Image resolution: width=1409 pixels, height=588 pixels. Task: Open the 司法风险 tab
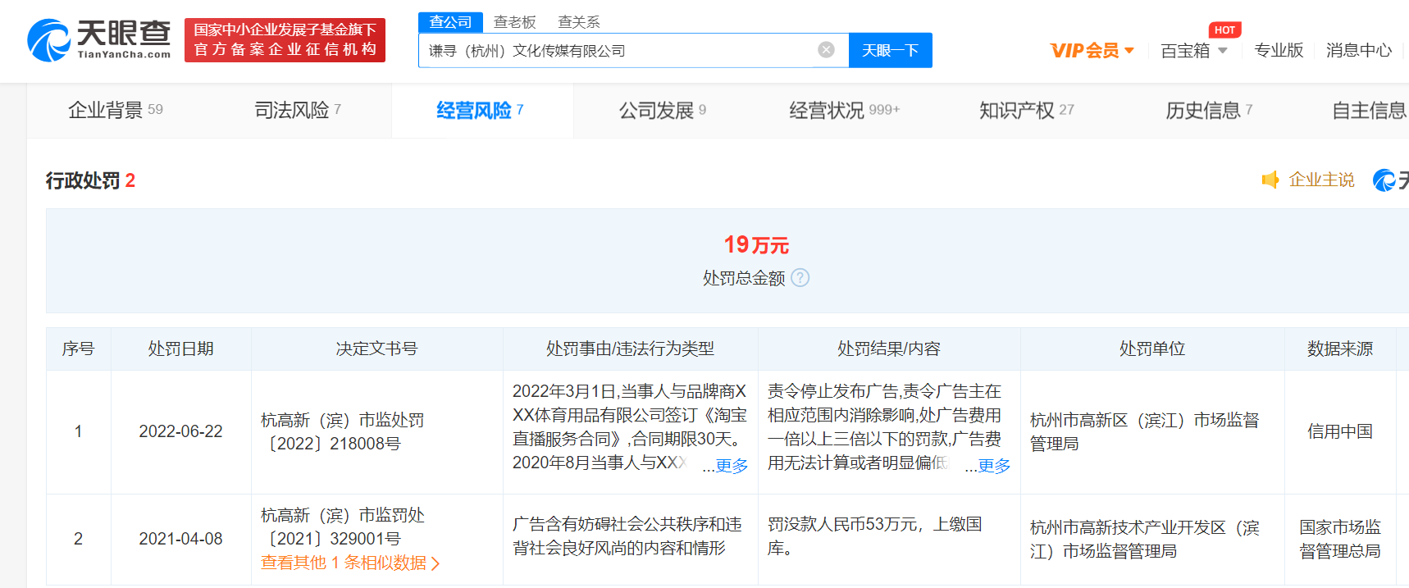[297, 110]
